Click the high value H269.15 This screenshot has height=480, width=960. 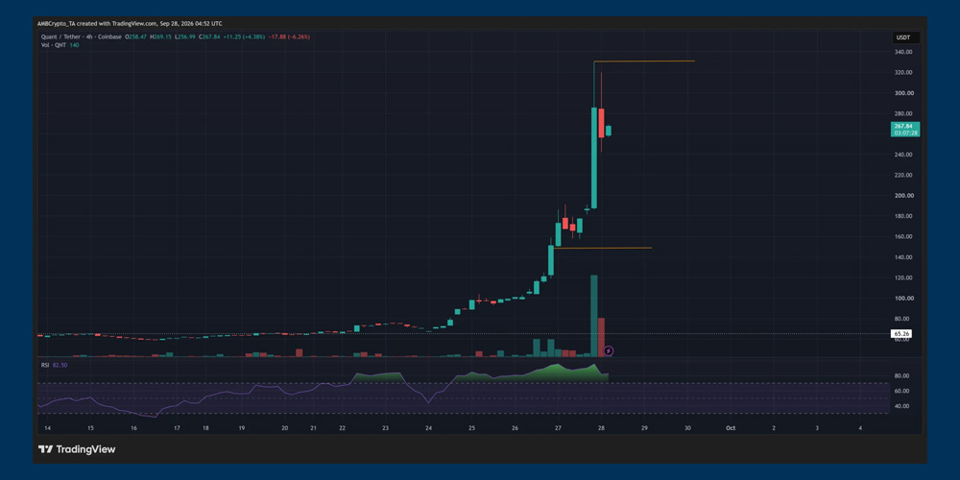[x=161, y=36]
